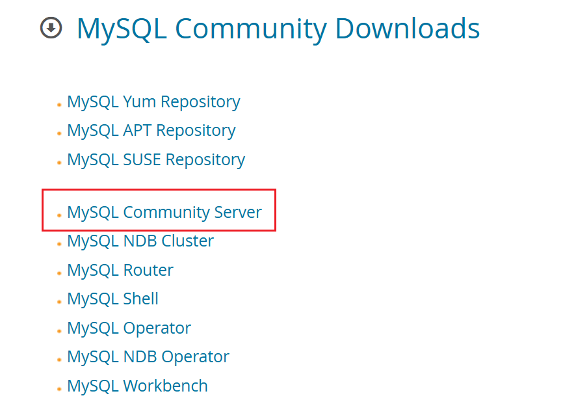The width and height of the screenshot is (563, 413).
Task: Open the MySQL APT Repository link
Action: [x=151, y=131]
